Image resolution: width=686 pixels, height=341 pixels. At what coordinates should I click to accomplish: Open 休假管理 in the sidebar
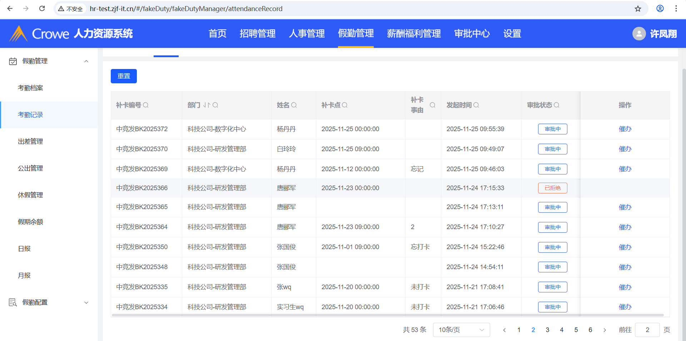tap(30, 195)
